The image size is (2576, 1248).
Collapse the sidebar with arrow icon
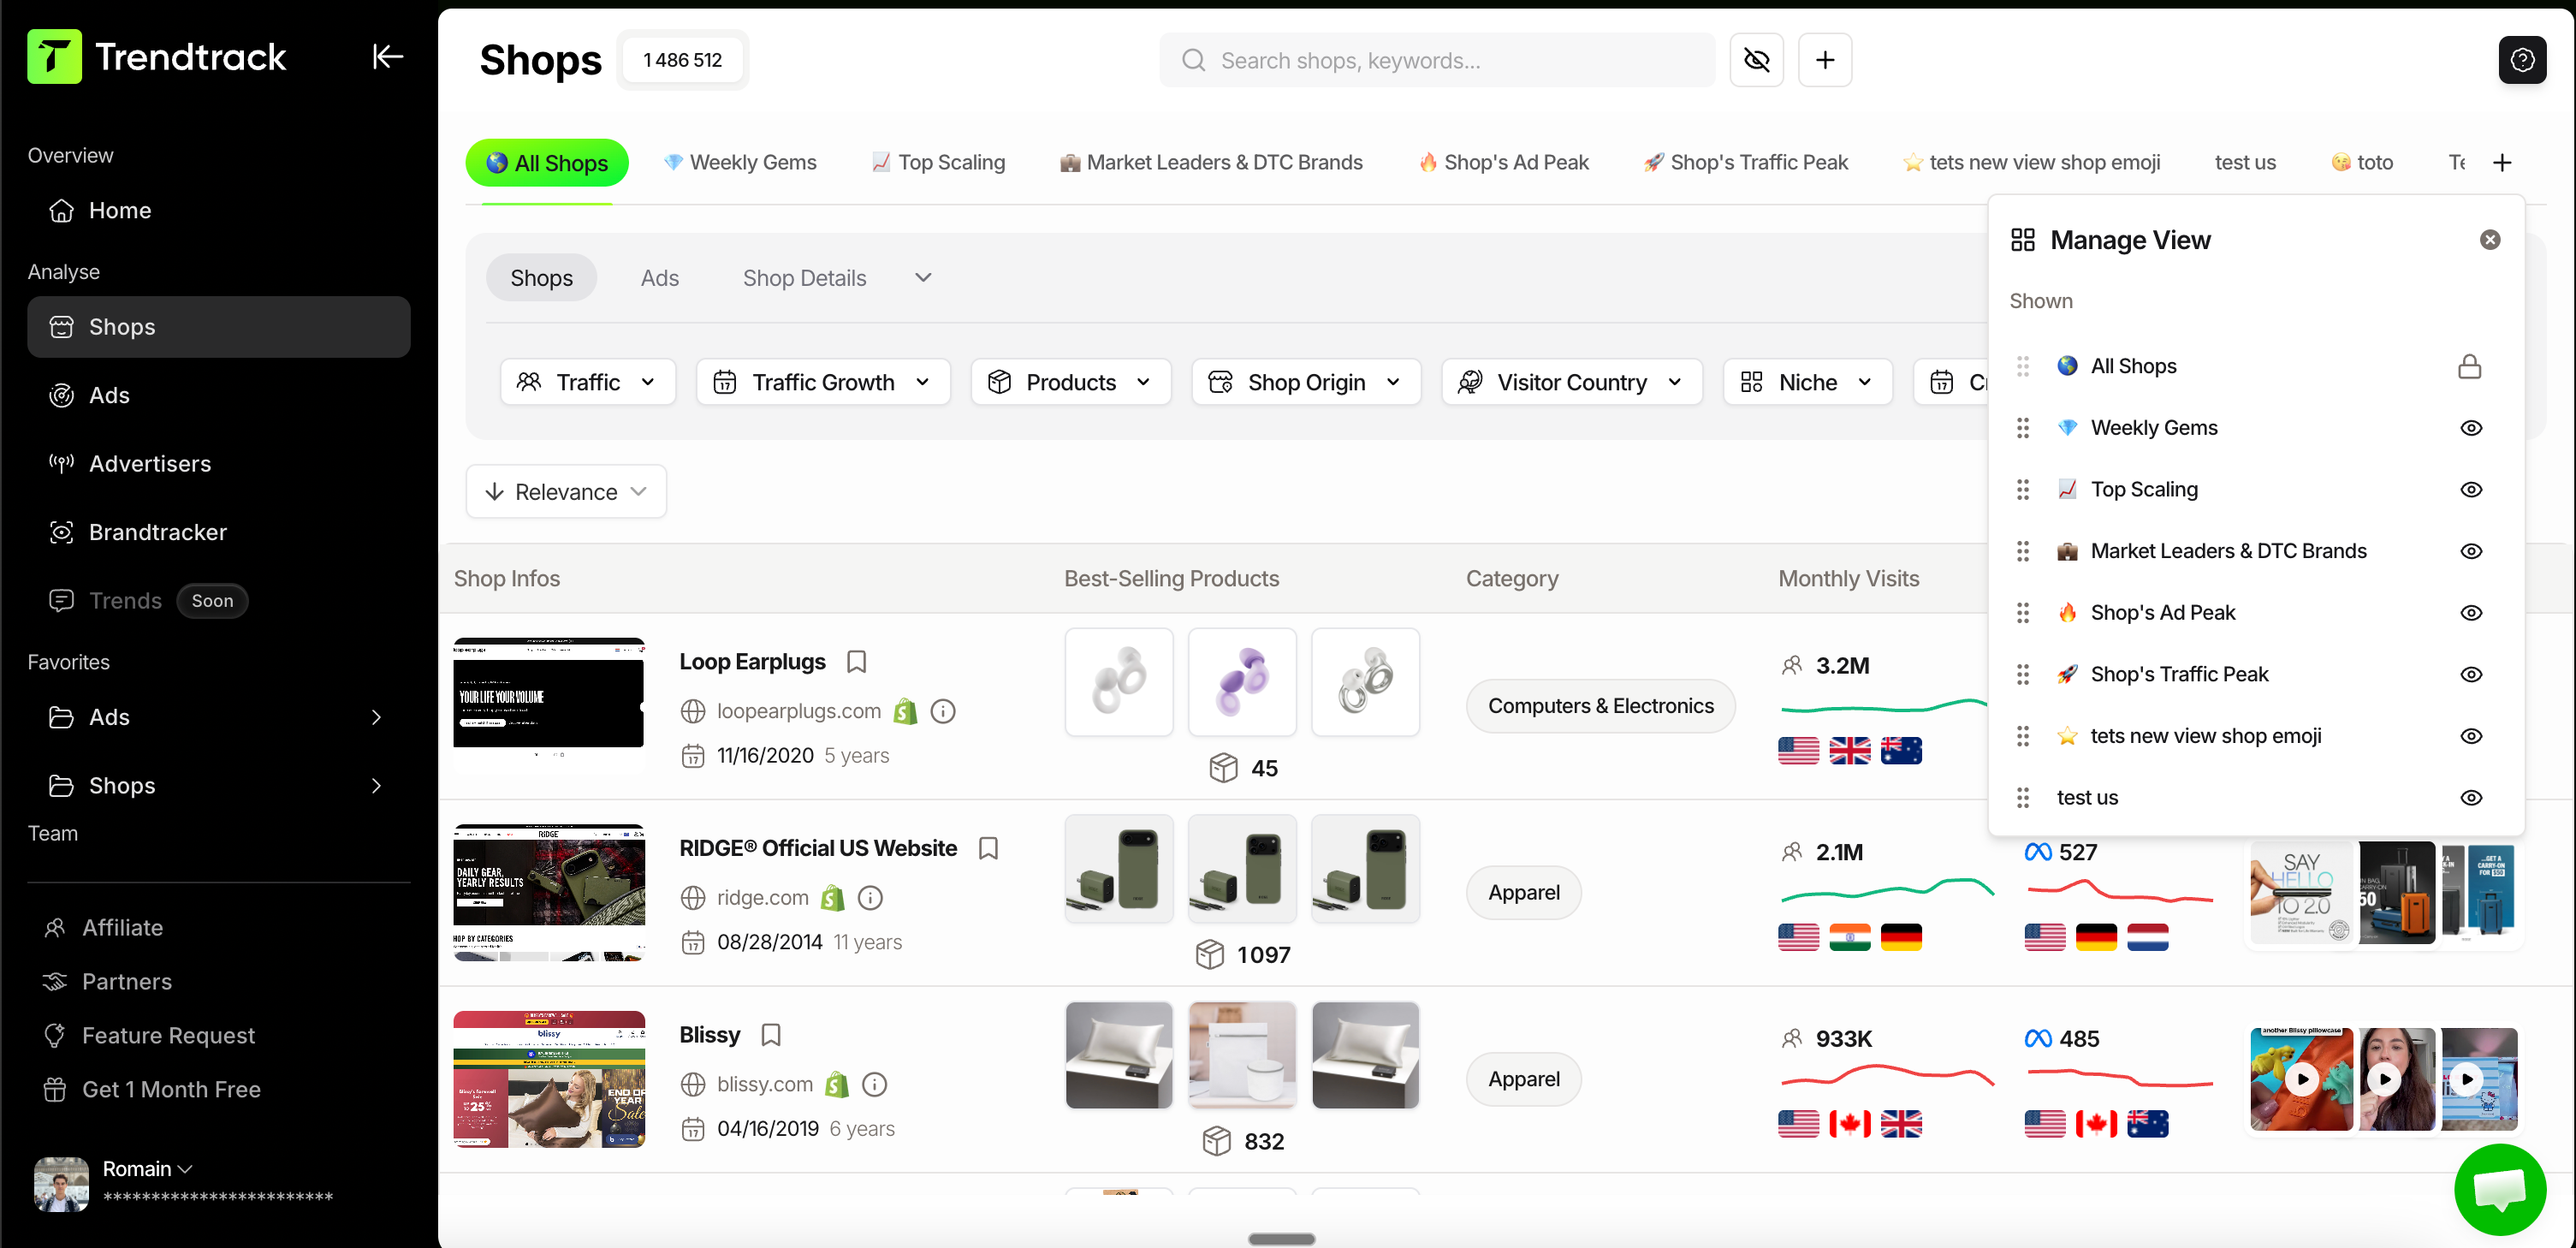(387, 57)
